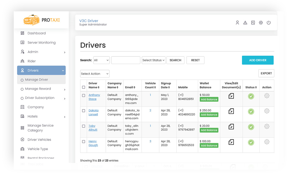Image resolution: width=288 pixels, height=175 pixels.
Task: Open the header settings gear icon
Action: (261, 23)
